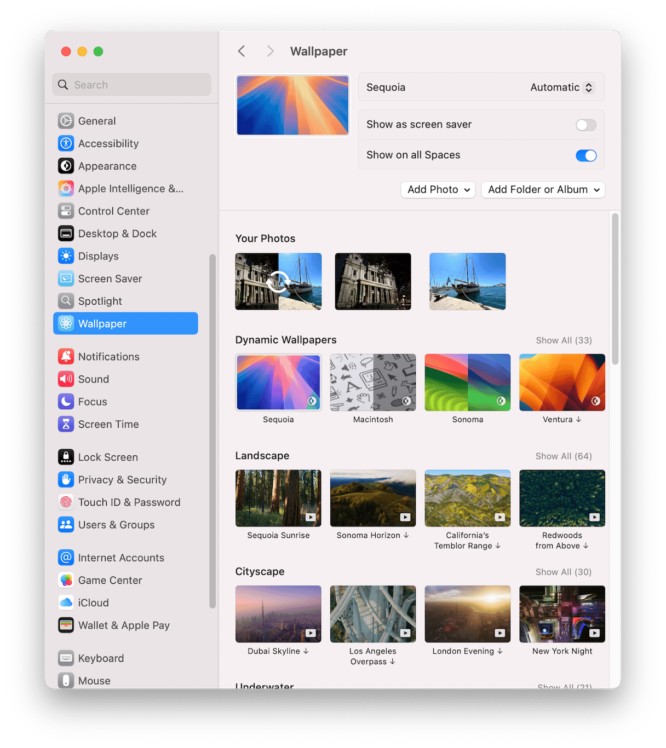Screen dimensions: 666x748
Task: Select Sequoia Sunrise landscape wallpaper
Action: pyautogui.click(x=278, y=498)
